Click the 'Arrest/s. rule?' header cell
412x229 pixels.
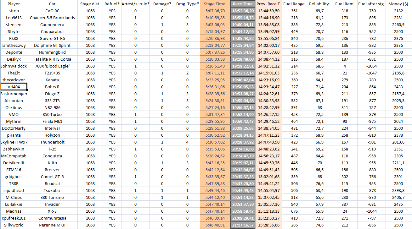click(135, 4)
